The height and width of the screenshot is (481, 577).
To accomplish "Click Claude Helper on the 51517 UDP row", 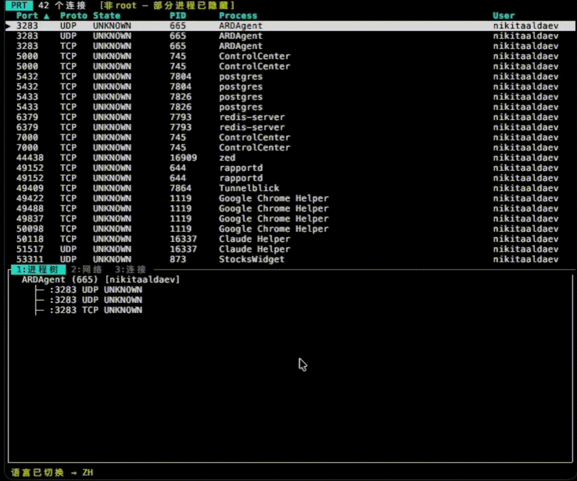I will [x=254, y=249].
